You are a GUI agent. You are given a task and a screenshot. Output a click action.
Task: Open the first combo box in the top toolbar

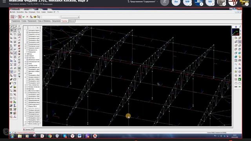(51, 17)
